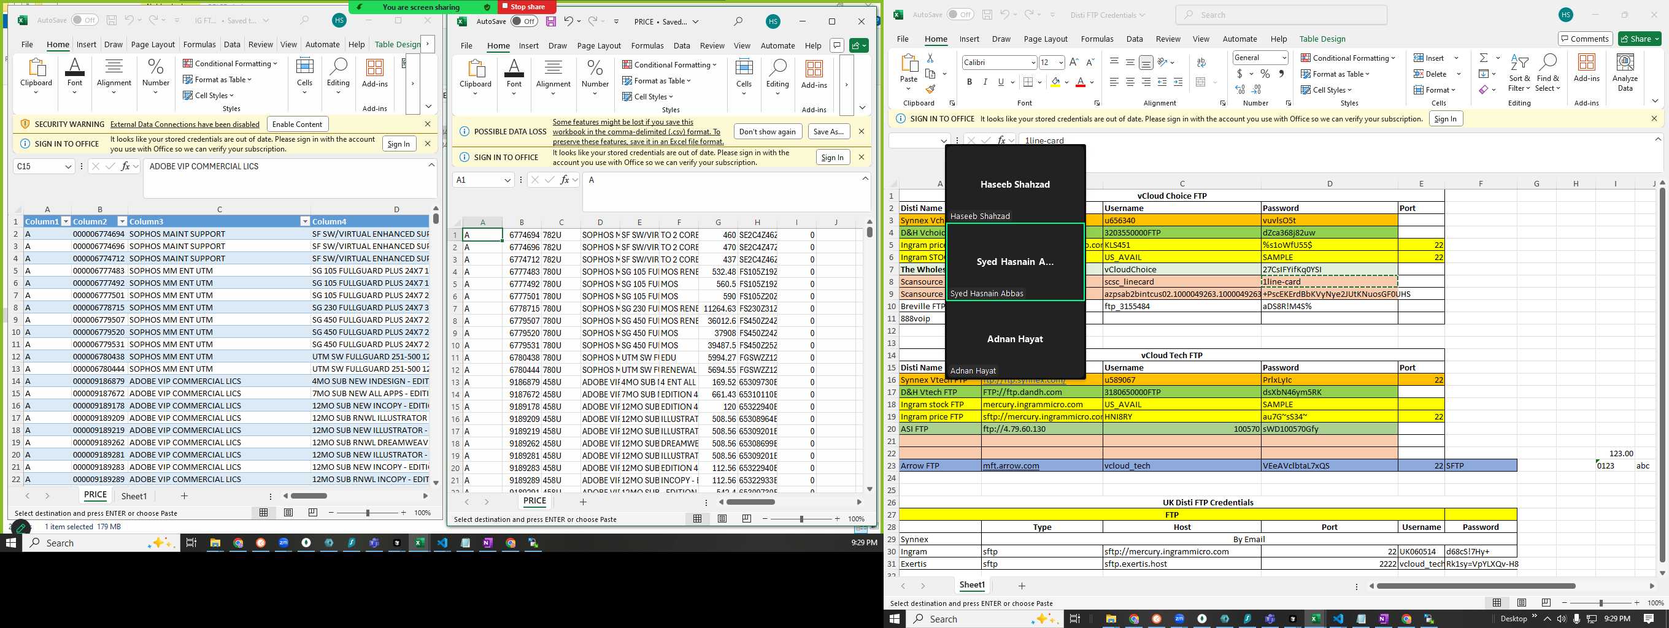This screenshot has width=1669, height=628.
Task: Click the Enable Content button
Action: tap(298, 124)
